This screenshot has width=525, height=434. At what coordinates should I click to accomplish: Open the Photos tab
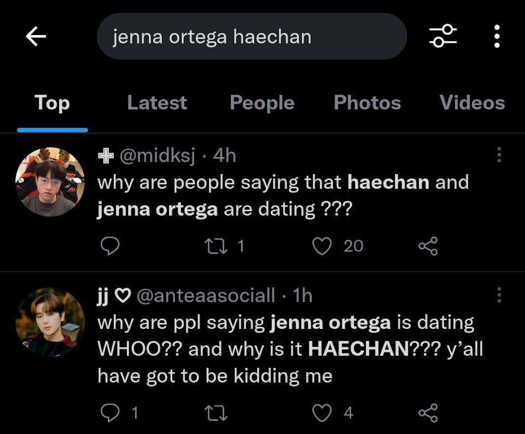point(367,103)
